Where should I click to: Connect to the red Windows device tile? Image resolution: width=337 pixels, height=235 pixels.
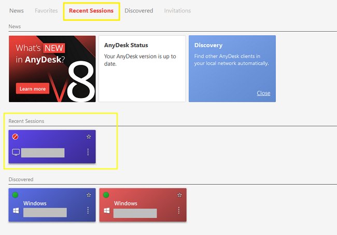(x=143, y=205)
